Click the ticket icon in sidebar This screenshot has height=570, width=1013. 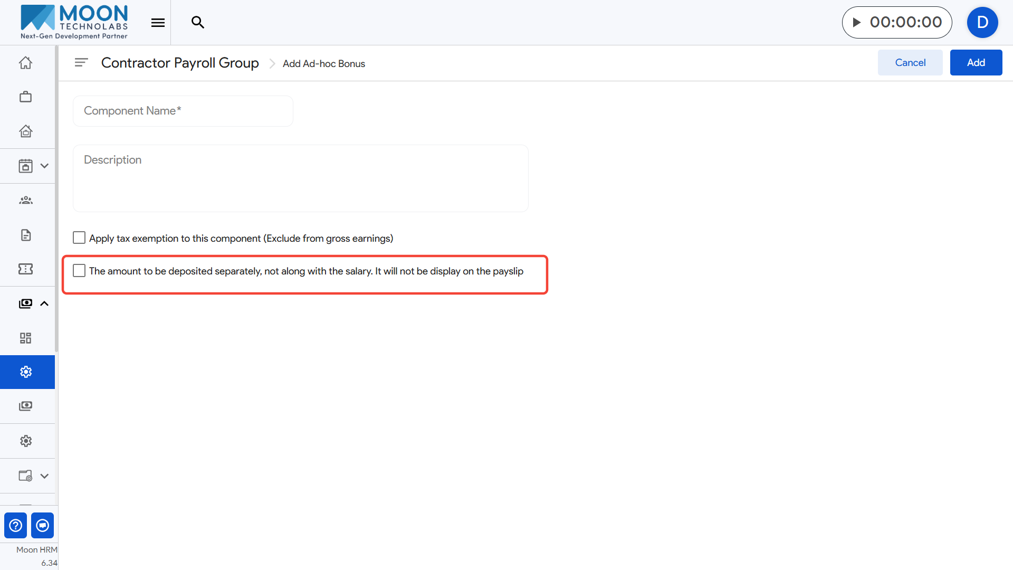[25, 269]
